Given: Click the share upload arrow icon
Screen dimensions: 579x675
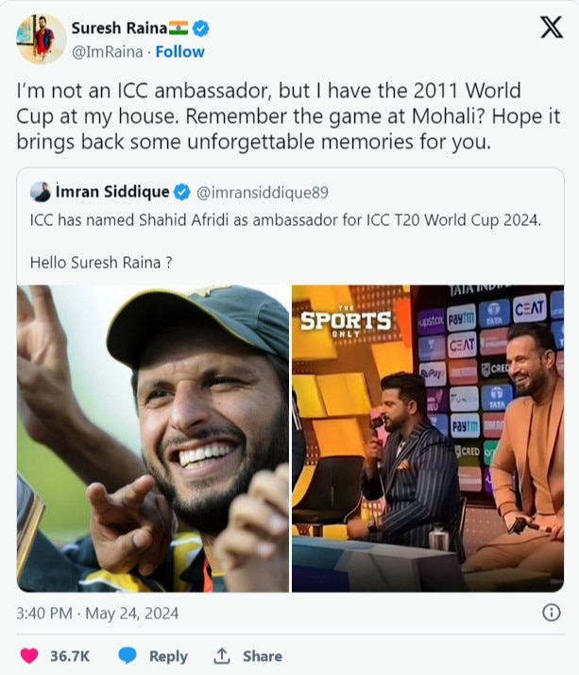Looking at the screenshot, I should coord(222,656).
